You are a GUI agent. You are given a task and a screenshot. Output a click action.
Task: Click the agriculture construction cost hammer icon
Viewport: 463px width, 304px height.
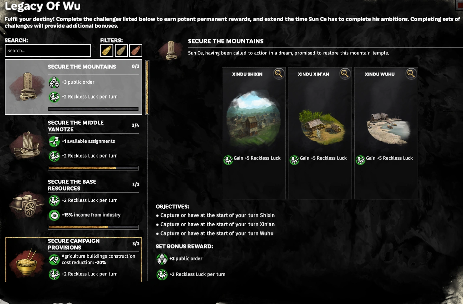click(54, 260)
